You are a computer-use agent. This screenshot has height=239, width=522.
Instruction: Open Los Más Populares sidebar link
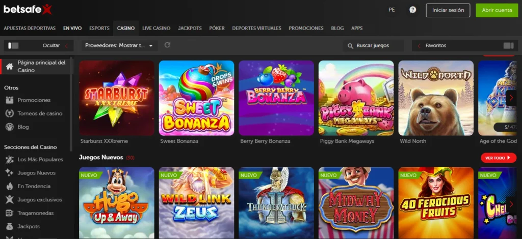click(x=40, y=160)
